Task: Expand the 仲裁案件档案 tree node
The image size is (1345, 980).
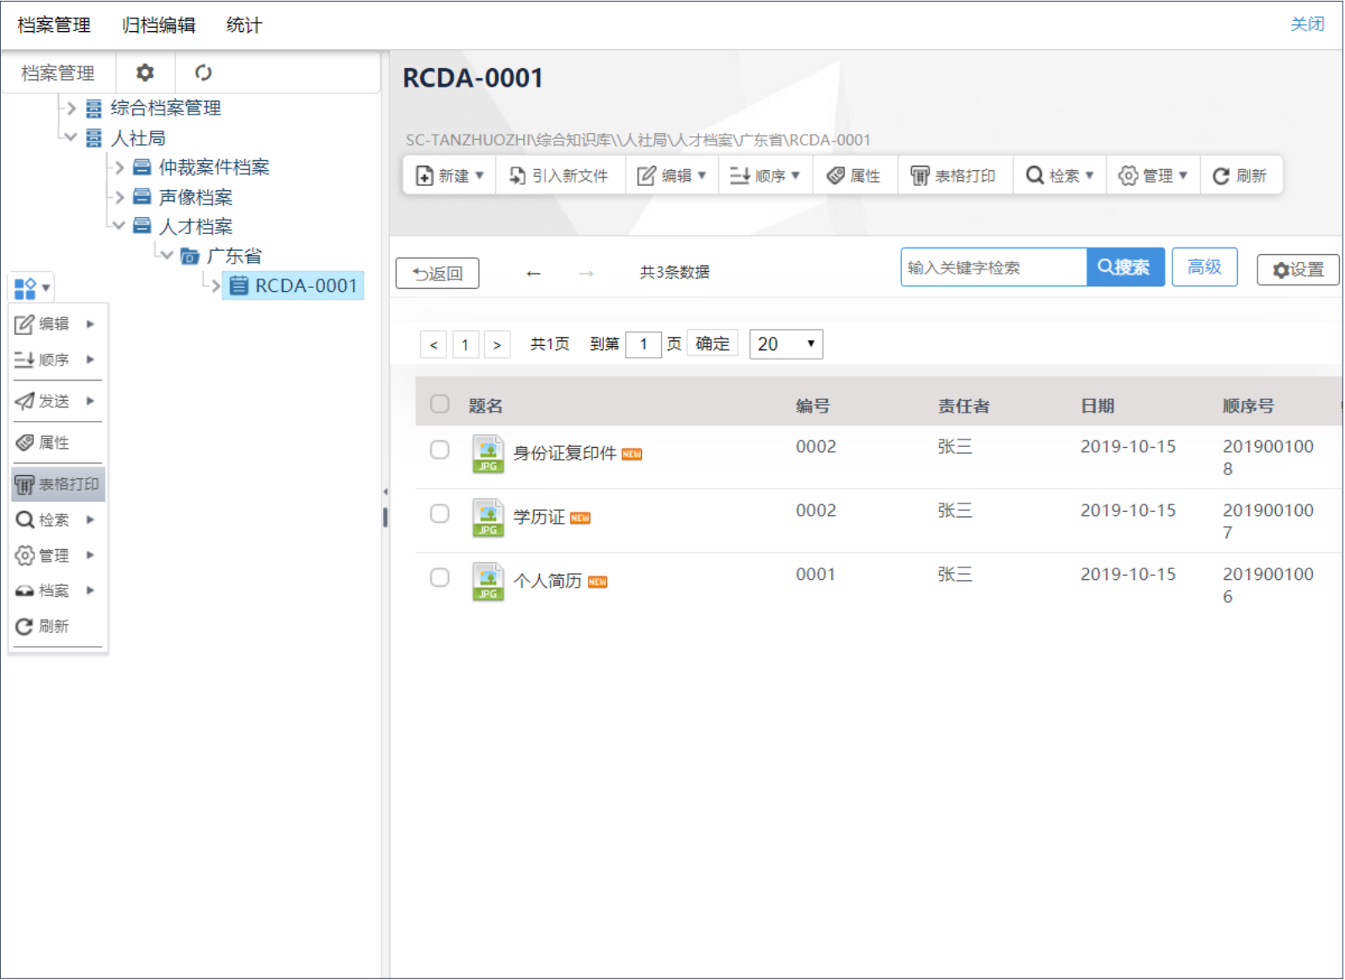Action: 120,168
